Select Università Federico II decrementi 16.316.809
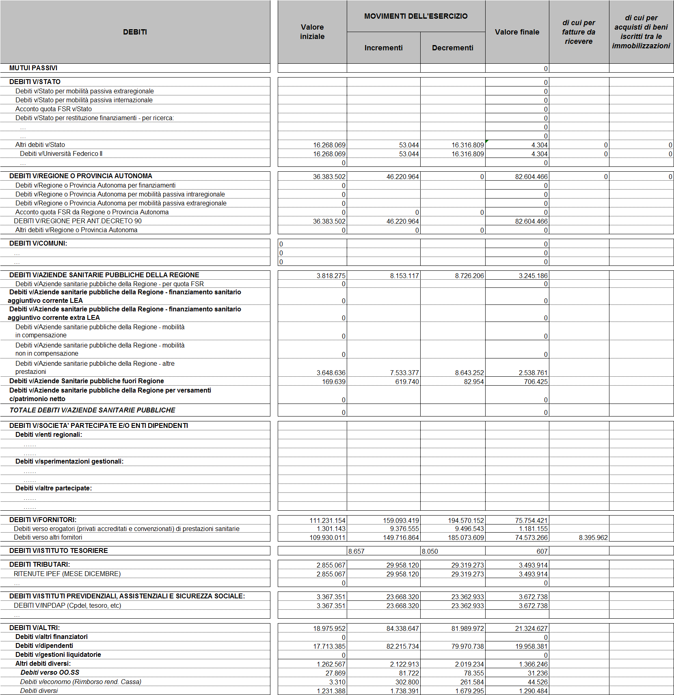The width and height of the screenshot is (674, 695). [468, 154]
